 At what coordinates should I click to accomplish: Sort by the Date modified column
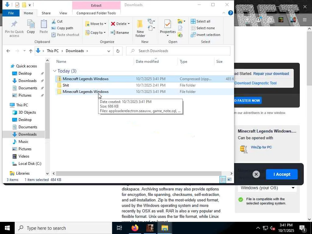(147, 62)
